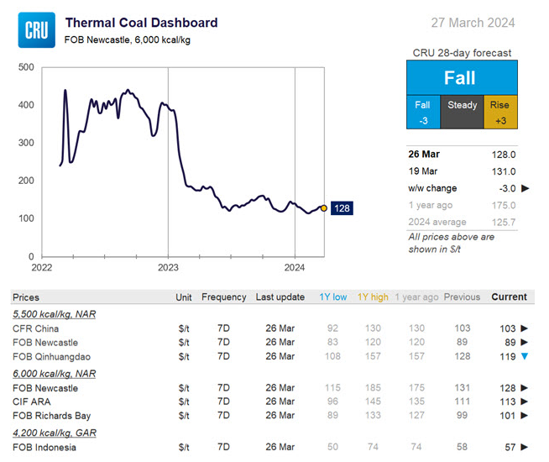Image resolution: width=549 pixels, height=462 pixels.
Task: Click the arrow icon on CFR China row
Action: pyautogui.click(x=525, y=328)
